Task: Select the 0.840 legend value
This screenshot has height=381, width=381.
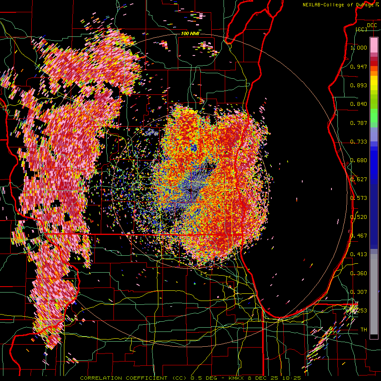Action: [359, 104]
